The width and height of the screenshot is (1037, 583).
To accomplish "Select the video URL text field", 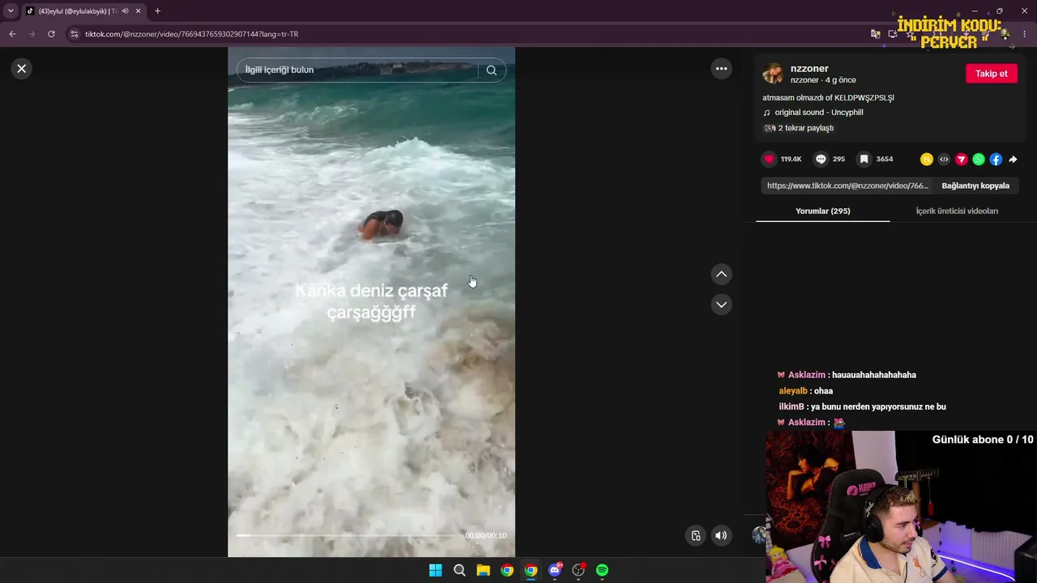I will click(847, 185).
